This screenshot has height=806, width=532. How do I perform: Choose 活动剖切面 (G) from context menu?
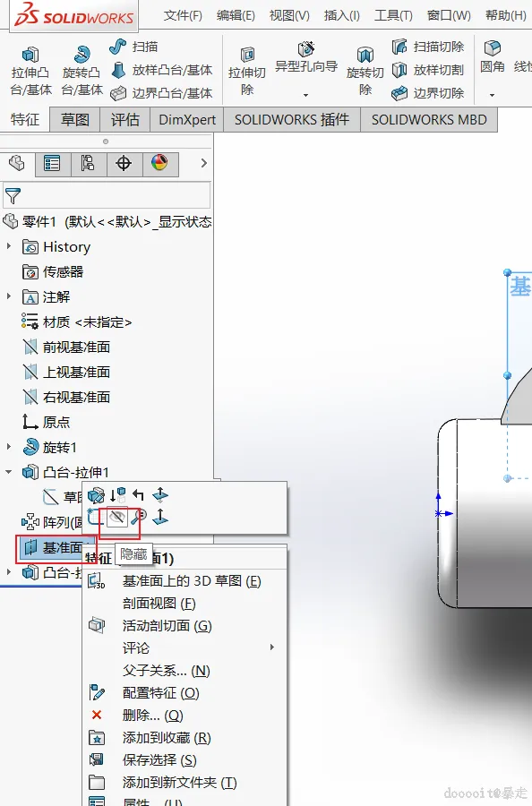184,626
